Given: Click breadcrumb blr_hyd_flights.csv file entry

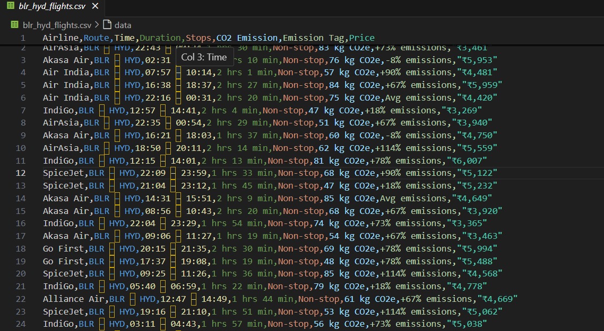Looking at the screenshot, I should click(57, 25).
